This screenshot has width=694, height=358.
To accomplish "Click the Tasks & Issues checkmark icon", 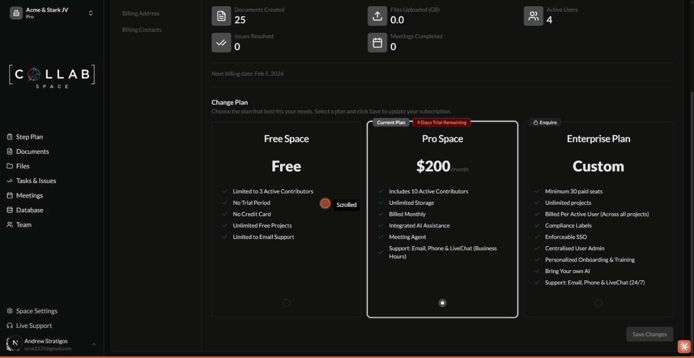I will pyautogui.click(x=9, y=180).
